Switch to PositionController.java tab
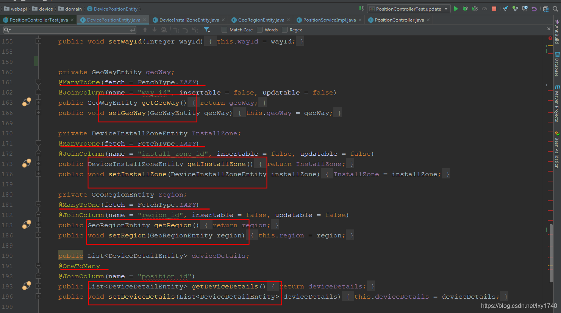Image resolution: width=561 pixels, height=313 pixels. point(399,20)
